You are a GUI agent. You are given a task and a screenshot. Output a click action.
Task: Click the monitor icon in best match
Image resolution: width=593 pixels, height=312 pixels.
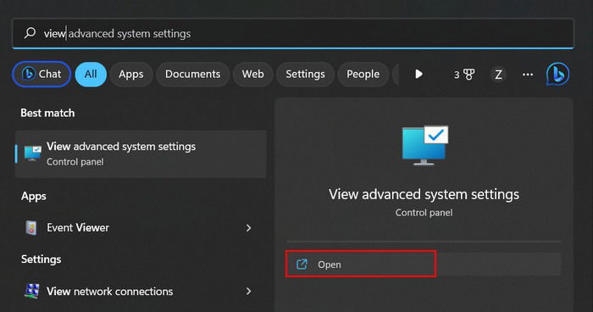(x=32, y=153)
